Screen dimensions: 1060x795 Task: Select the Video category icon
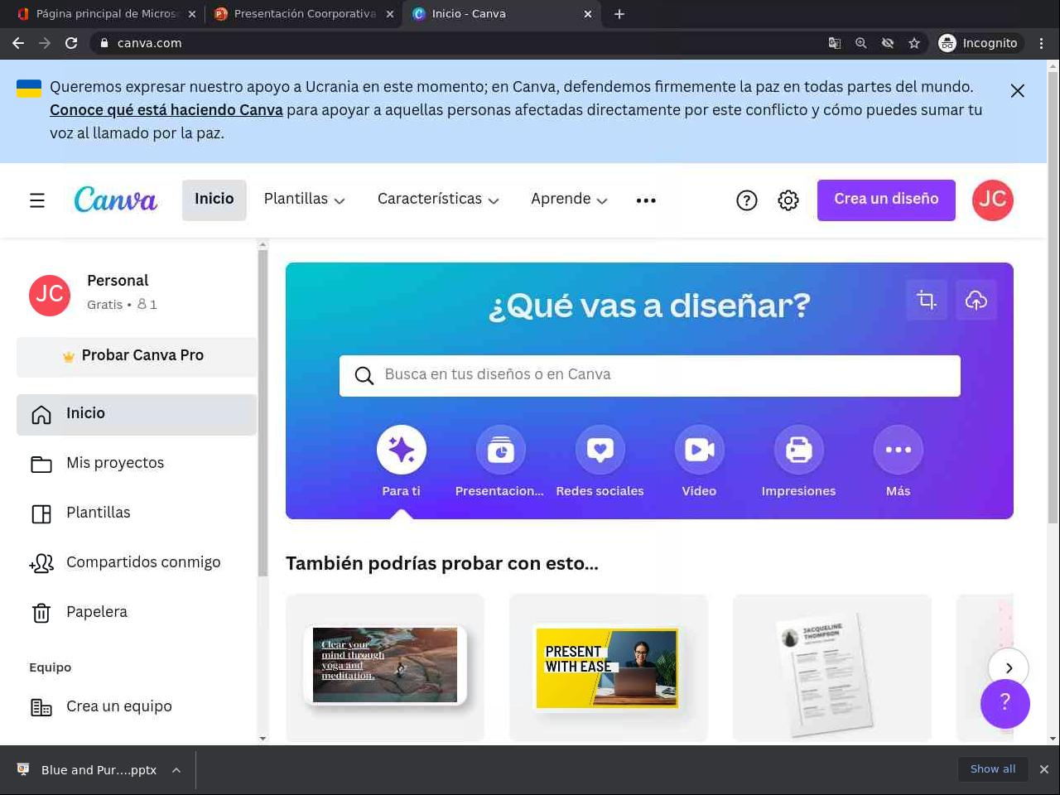click(x=700, y=450)
